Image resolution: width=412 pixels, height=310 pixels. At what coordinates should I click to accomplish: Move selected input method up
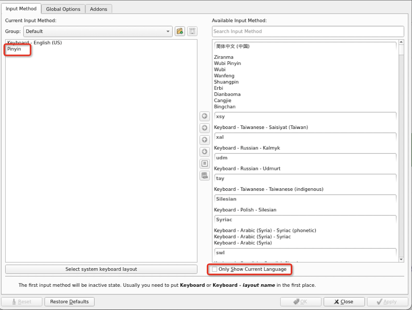click(205, 140)
